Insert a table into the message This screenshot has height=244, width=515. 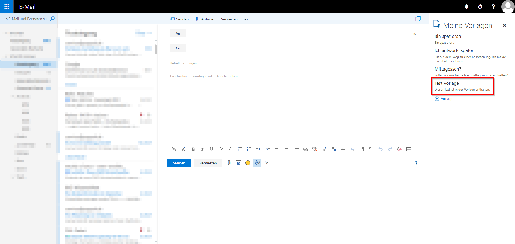[409, 149]
